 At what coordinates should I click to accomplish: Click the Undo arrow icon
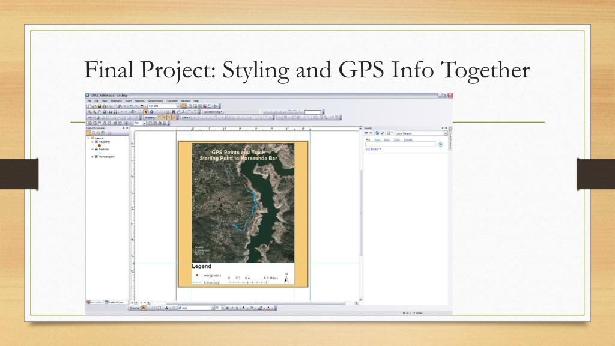(x=131, y=106)
